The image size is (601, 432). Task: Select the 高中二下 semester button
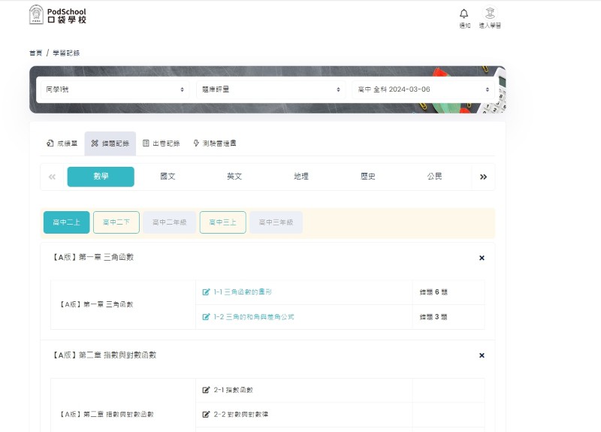[116, 222]
